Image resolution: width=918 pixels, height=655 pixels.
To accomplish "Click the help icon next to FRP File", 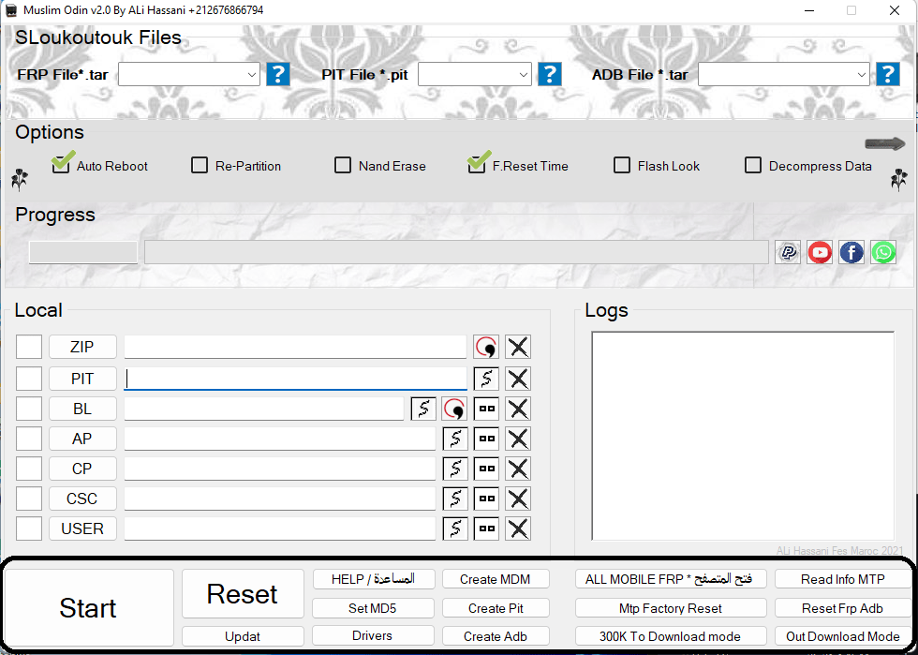I will (x=278, y=74).
